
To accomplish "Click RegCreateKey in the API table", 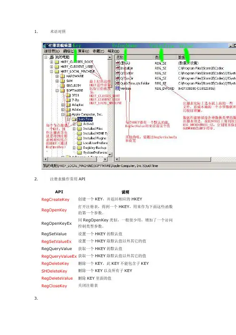I will pyautogui.click(x=55, y=199).
